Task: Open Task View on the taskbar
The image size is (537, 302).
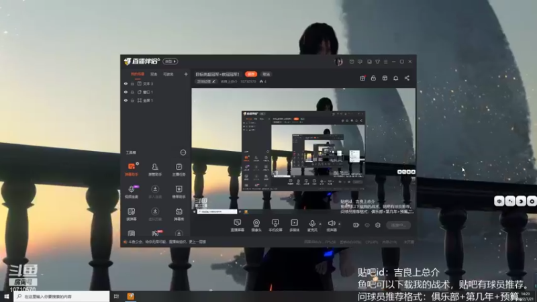Action: (116, 296)
